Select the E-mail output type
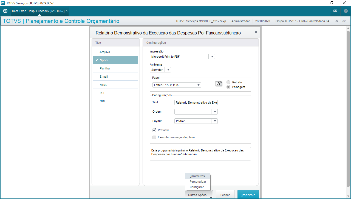 point(116,77)
